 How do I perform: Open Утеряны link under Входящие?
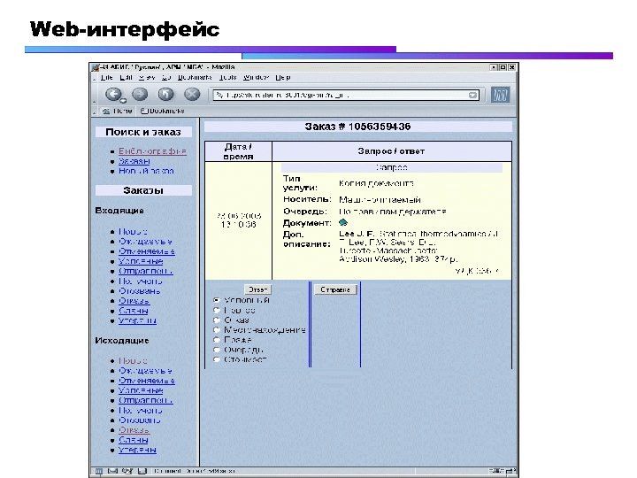[x=137, y=320]
